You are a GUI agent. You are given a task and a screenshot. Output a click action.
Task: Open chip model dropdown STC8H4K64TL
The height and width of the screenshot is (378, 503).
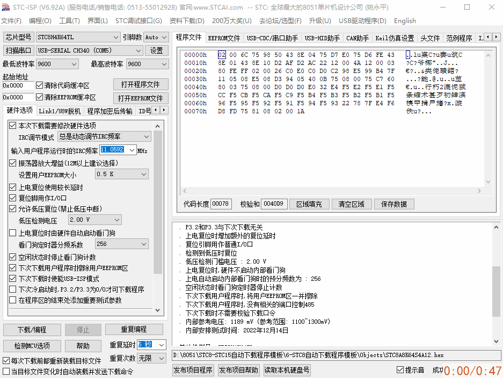click(78, 37)
